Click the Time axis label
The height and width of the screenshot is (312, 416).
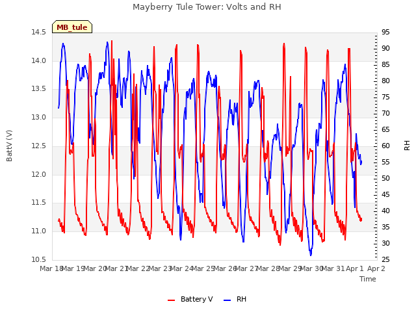pos(368,279)
